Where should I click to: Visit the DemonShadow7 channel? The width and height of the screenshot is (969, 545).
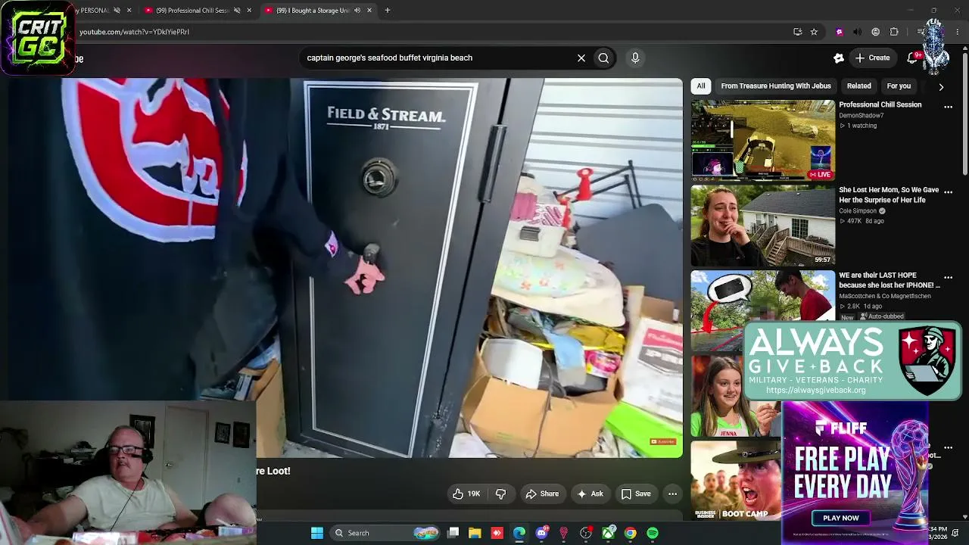click(x=861, y=116)
